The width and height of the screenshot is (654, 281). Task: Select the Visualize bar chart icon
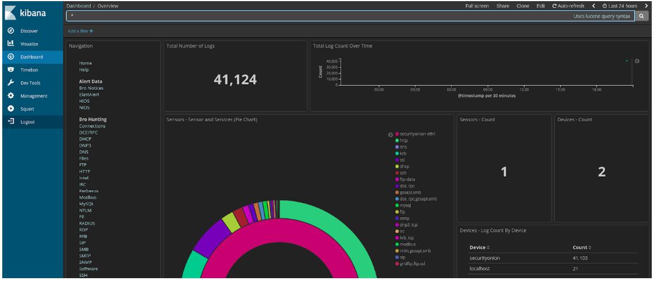[11, 43]
